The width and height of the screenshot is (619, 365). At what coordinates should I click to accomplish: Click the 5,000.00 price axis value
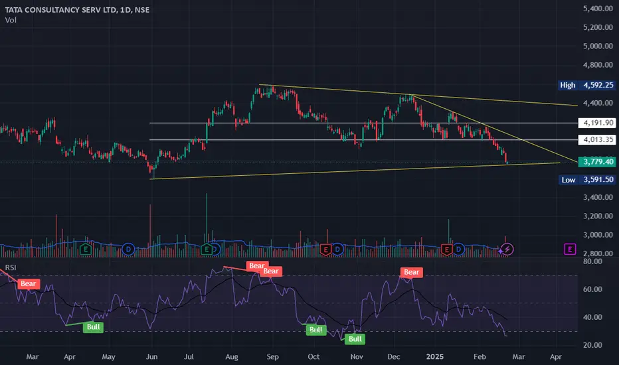tap(598, 46)
